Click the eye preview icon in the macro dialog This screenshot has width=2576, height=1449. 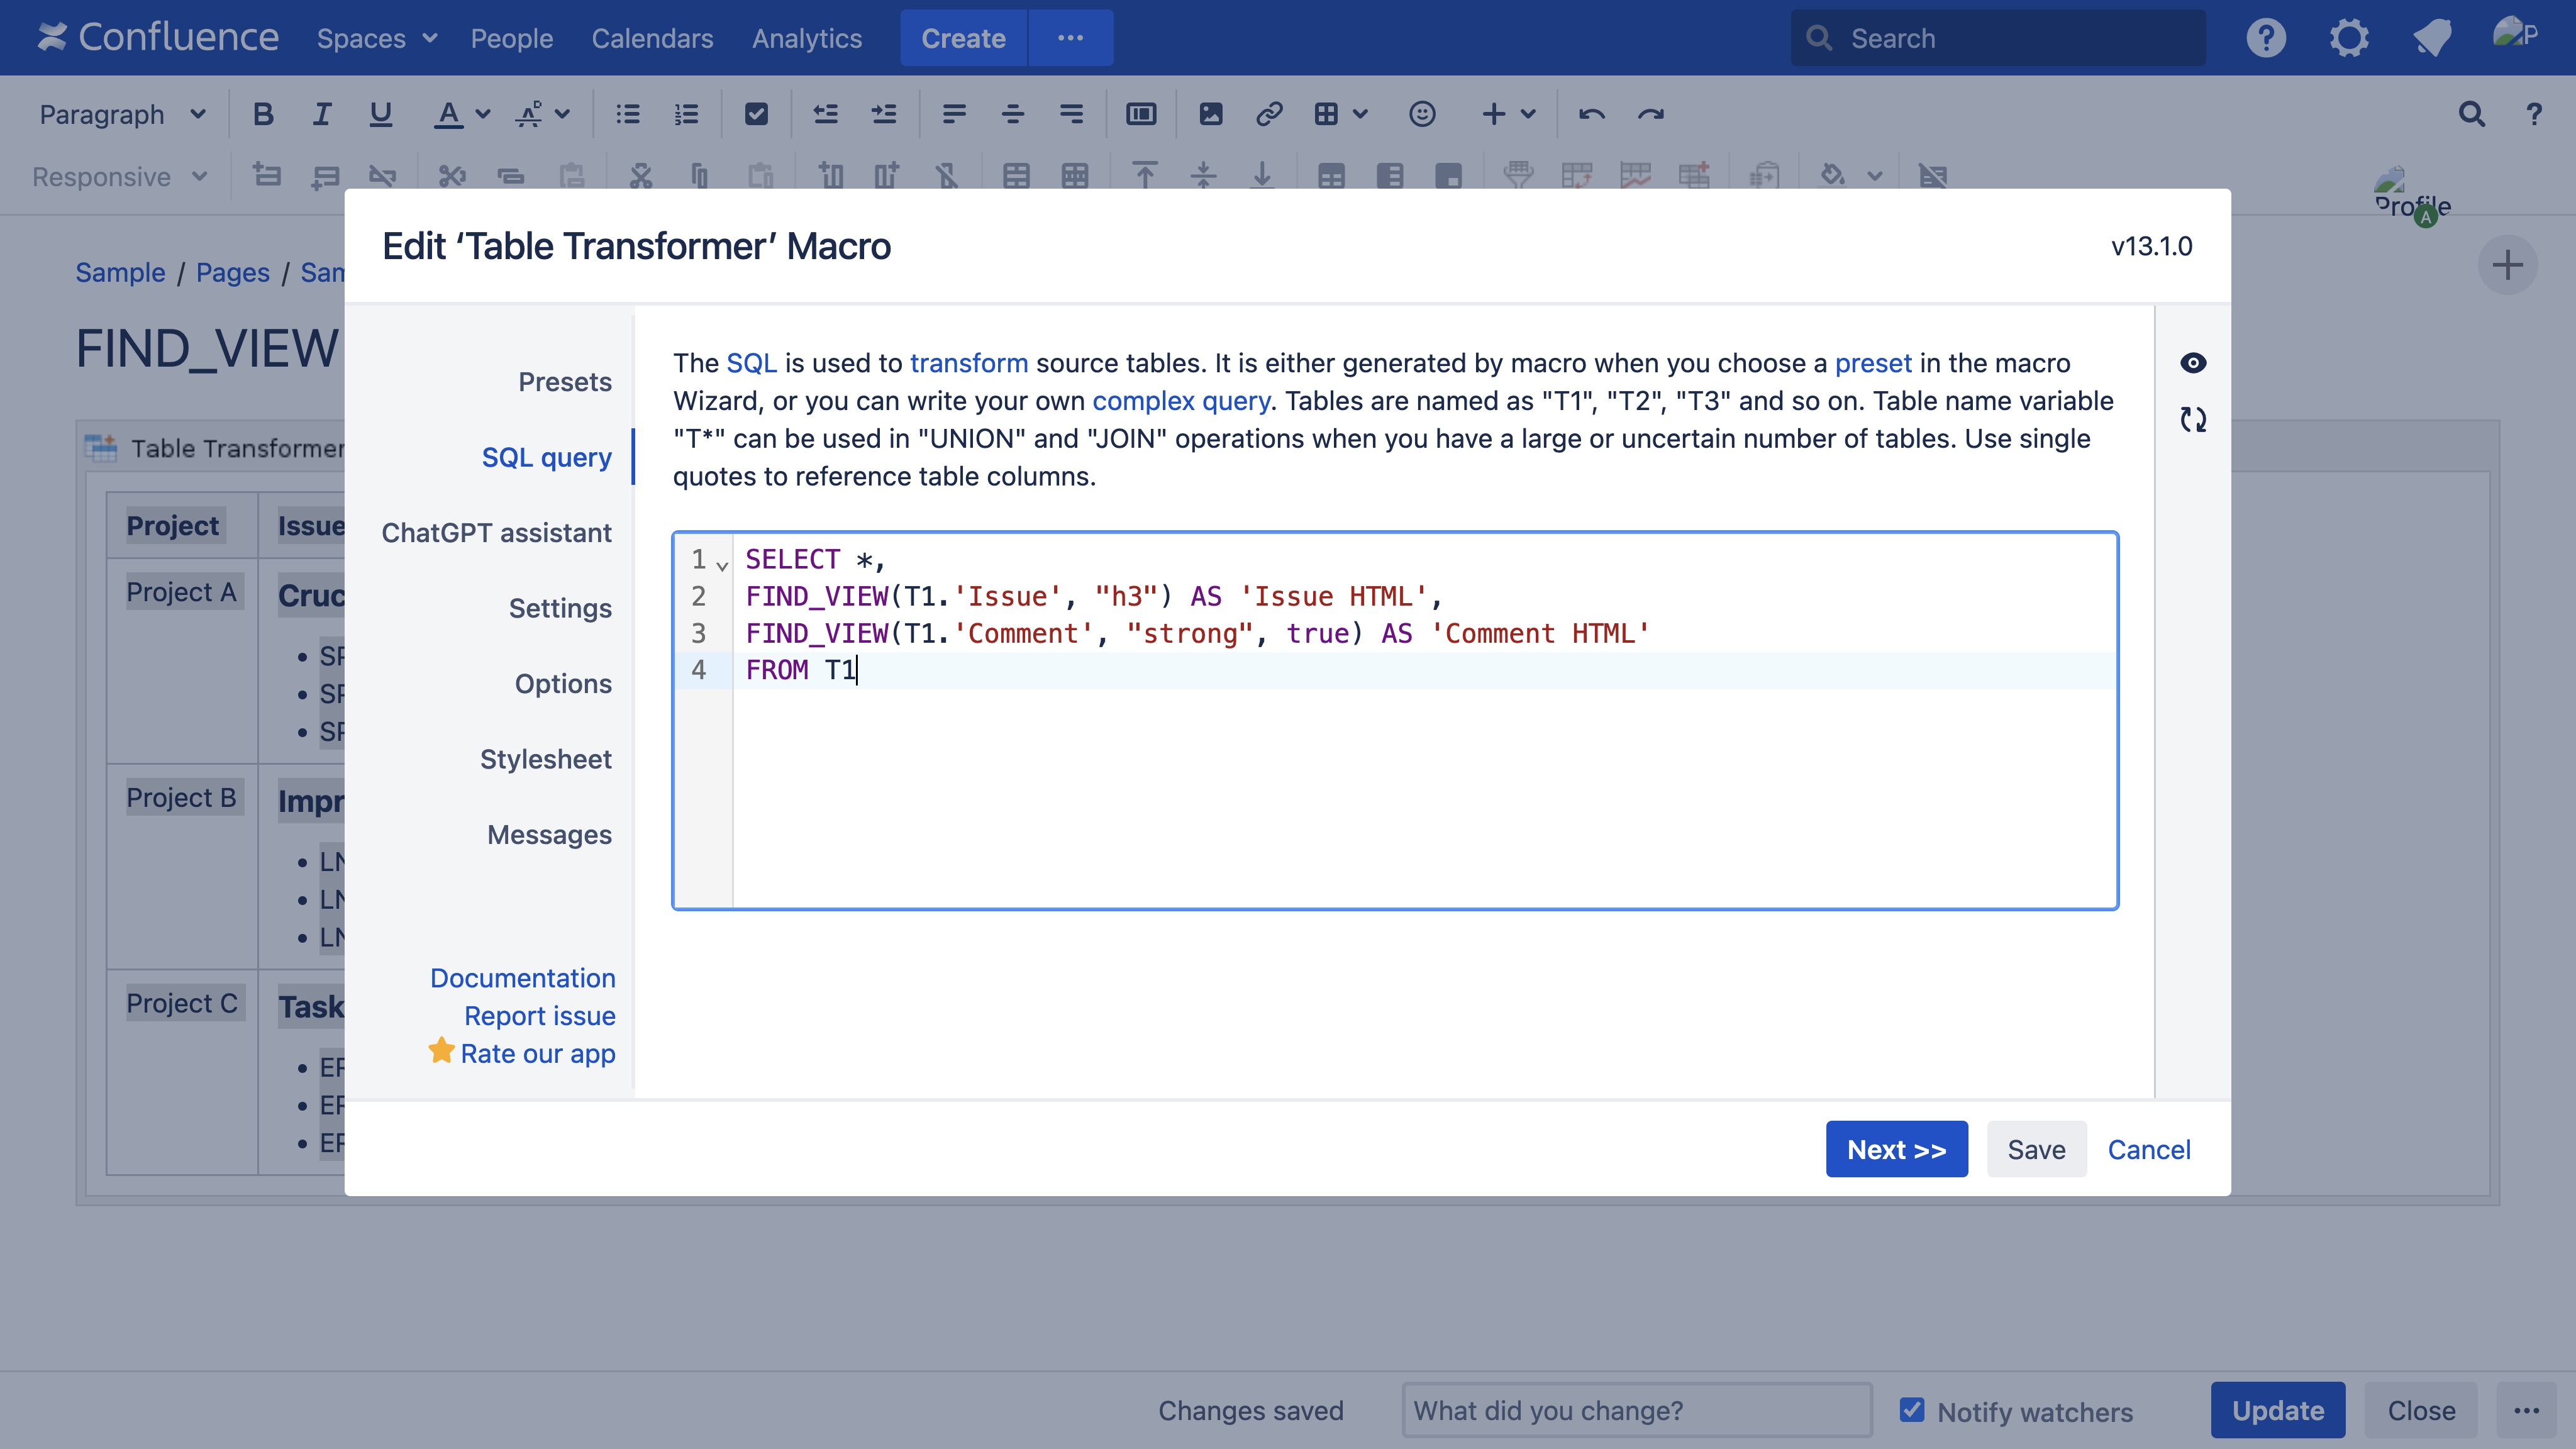2192,363
